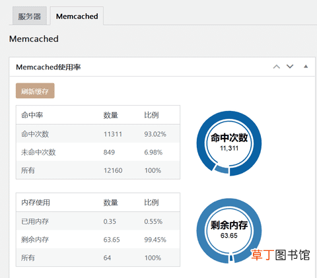The width and height of the screenshot is (317, 278).
Task: Select the 12160 total count cell
Action: click(113, 170)
